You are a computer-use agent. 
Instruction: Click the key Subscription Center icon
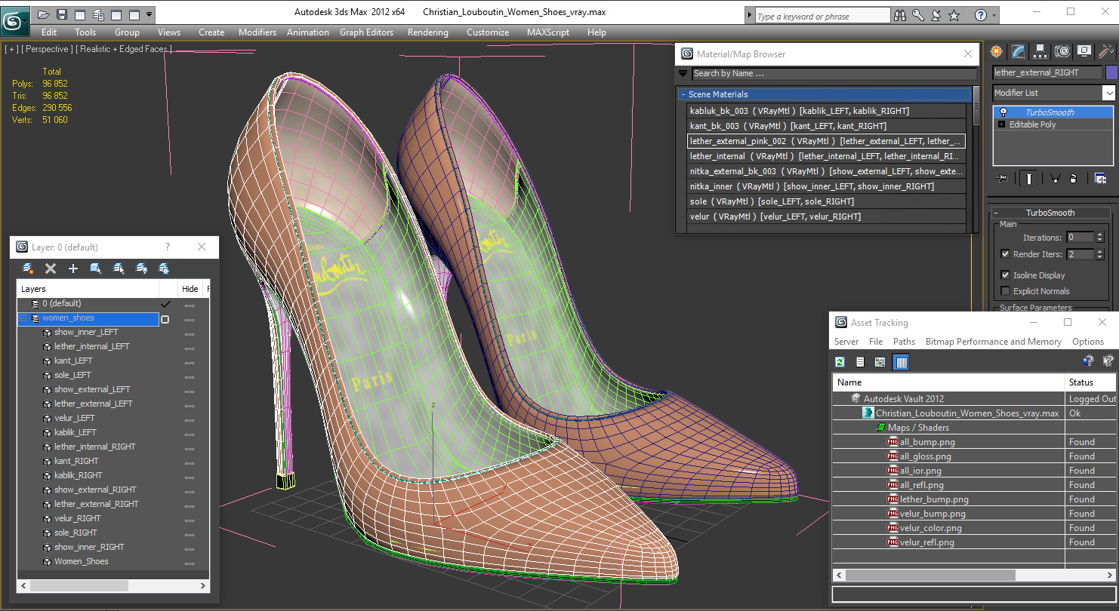(918, 15)
